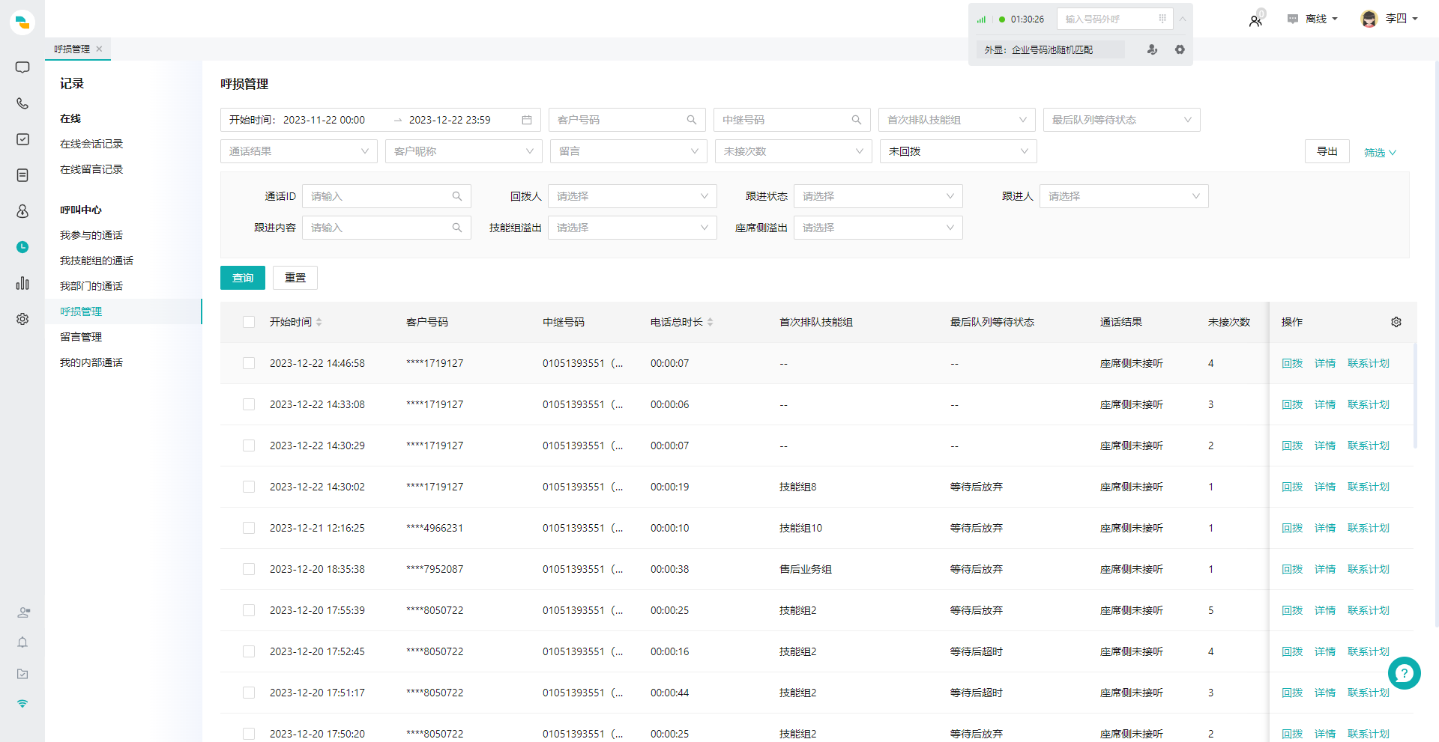1439x742 pixels.
Task: Open the 留言 dropdown
Action: [x=628, y=151]
